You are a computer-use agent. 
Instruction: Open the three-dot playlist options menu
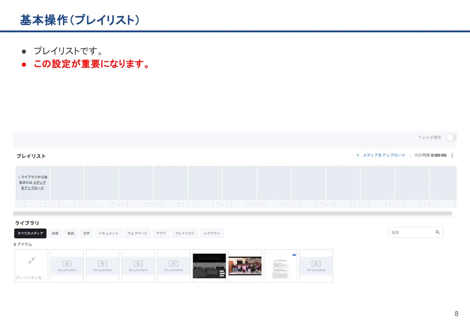coord(452,155)
